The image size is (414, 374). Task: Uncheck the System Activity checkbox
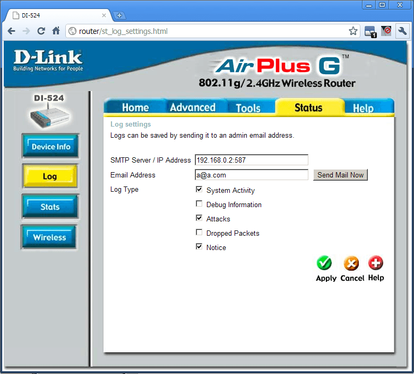[199, 190]
